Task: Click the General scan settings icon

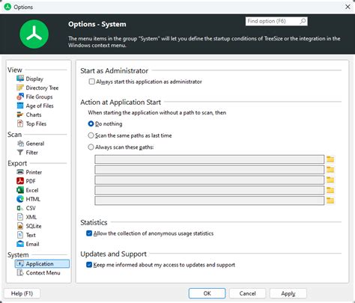Action: click(x=20, y=144)
